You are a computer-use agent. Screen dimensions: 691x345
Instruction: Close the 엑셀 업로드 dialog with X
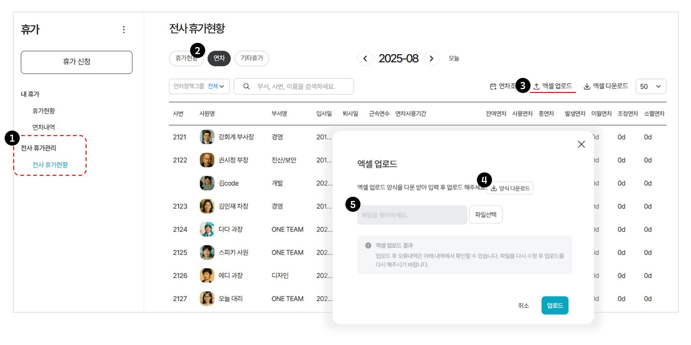coord(581,144)
